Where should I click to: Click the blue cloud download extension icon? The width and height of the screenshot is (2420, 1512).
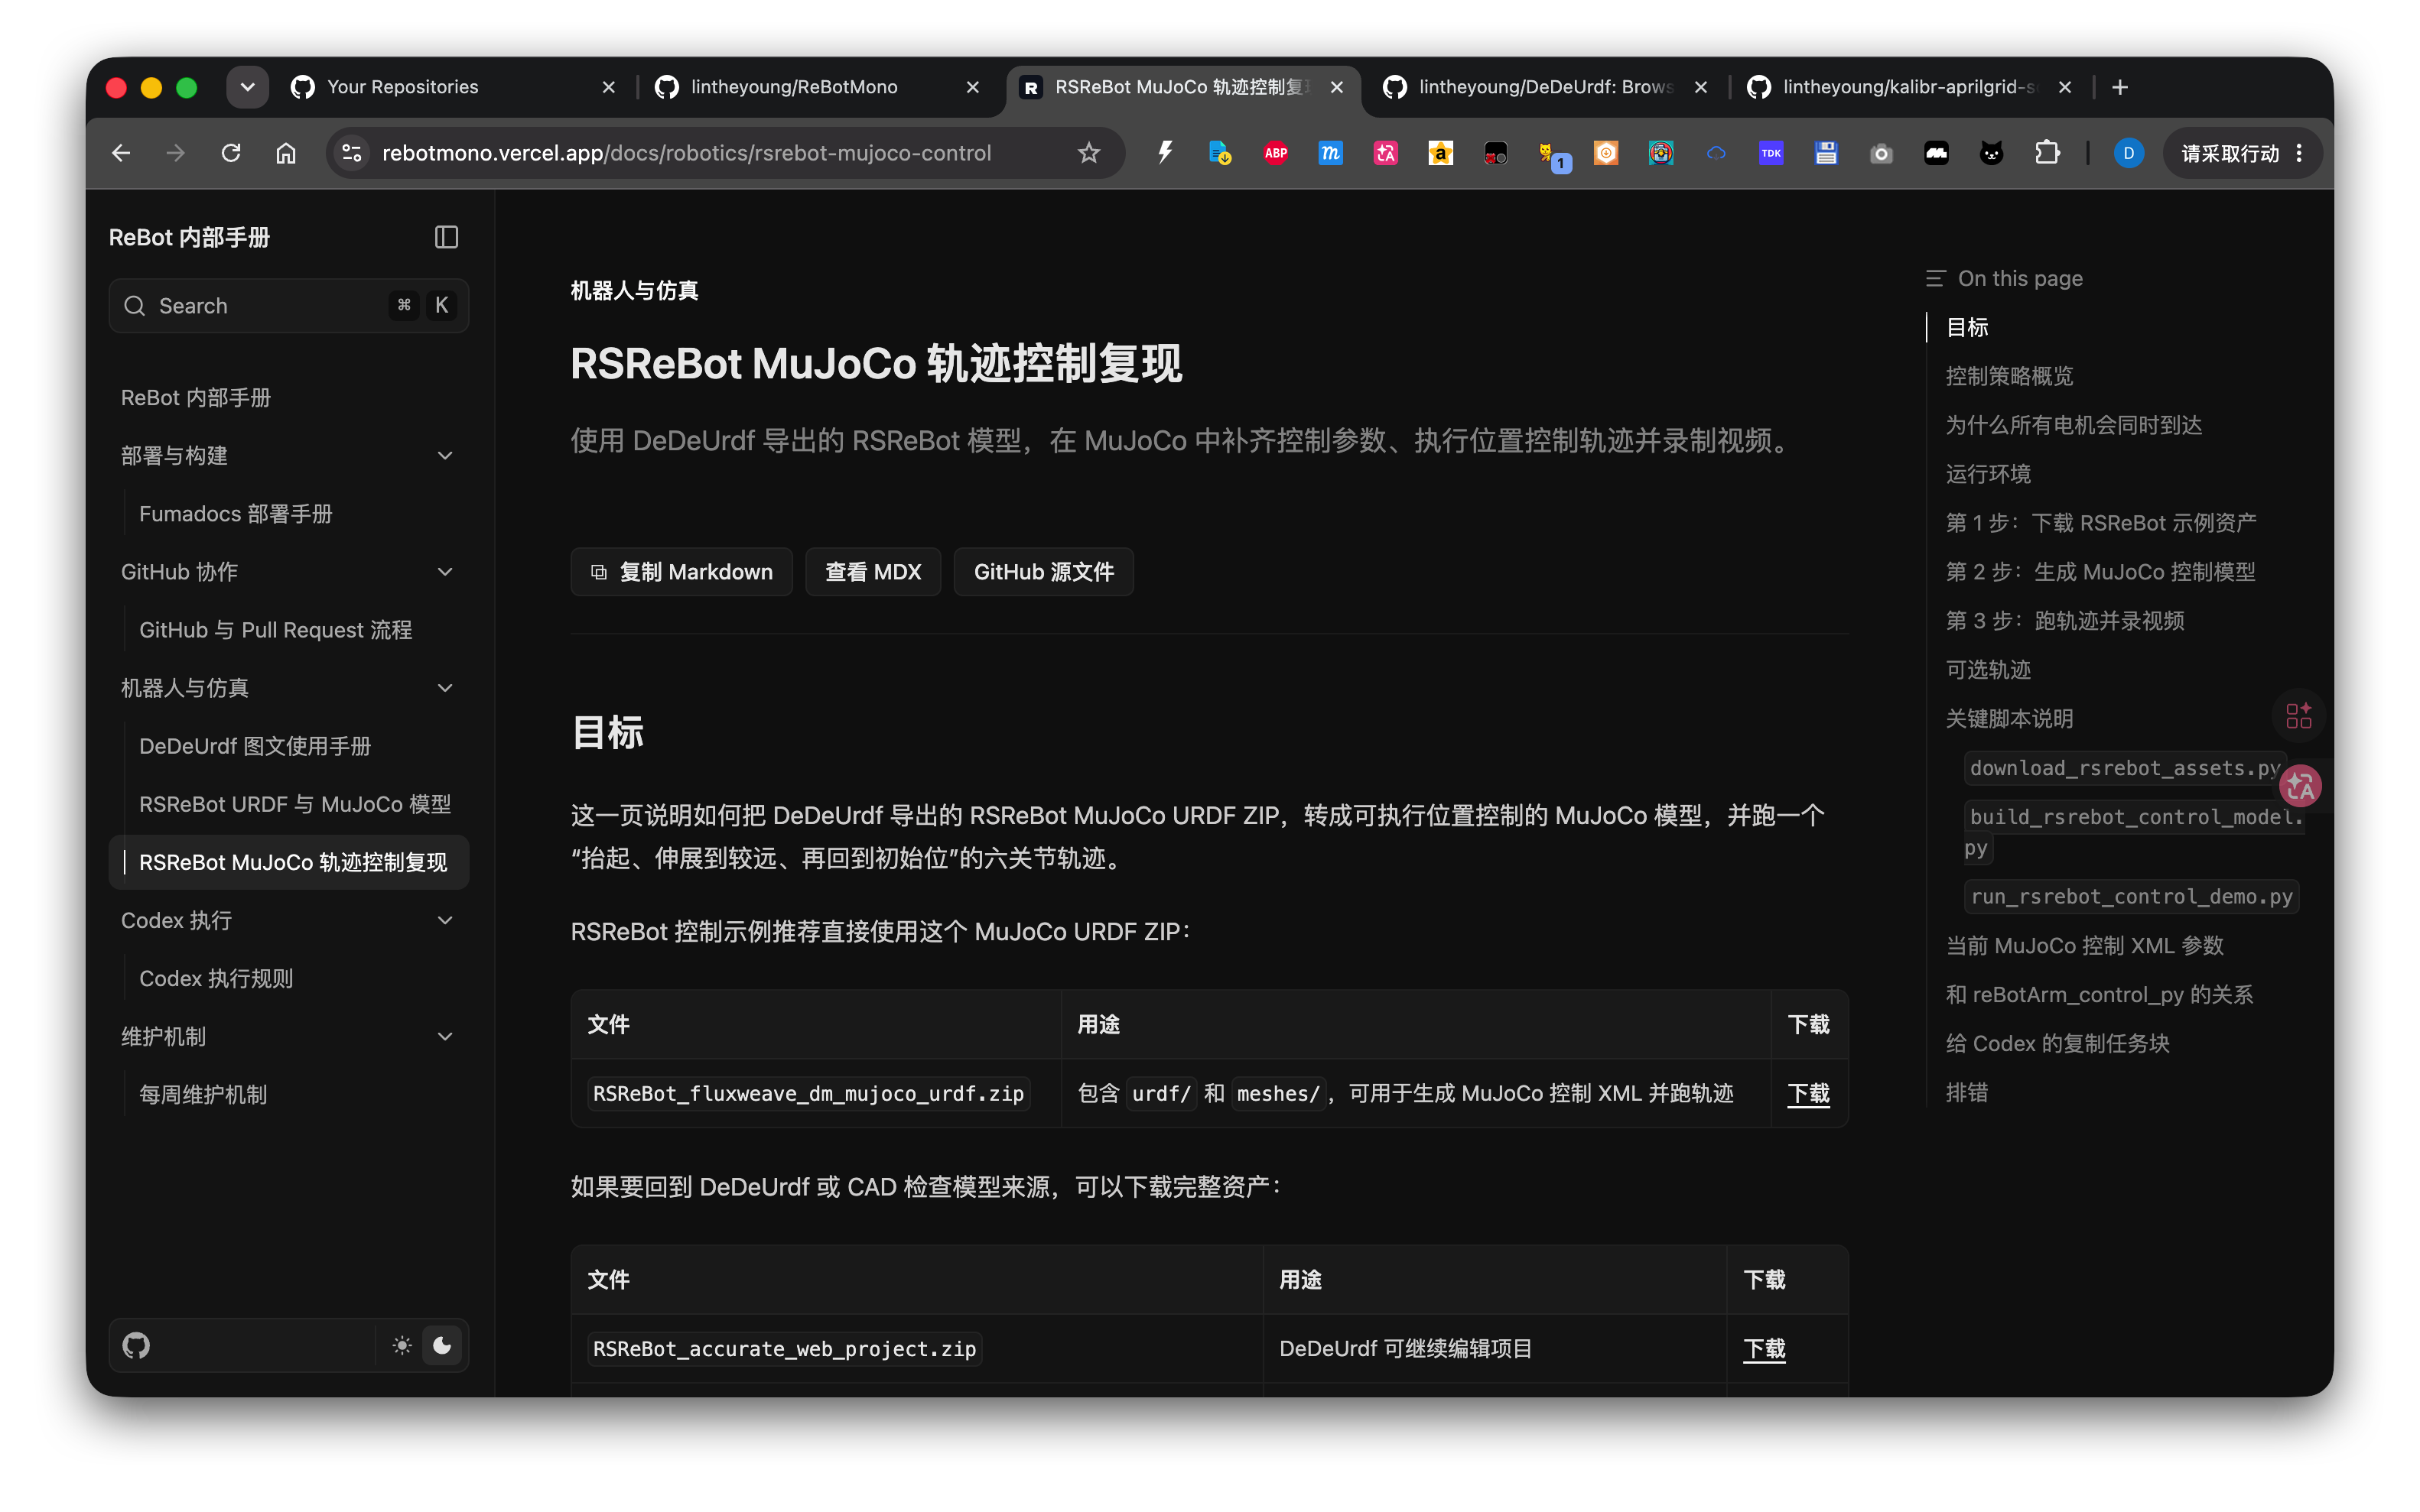[x=1716, y=153]
